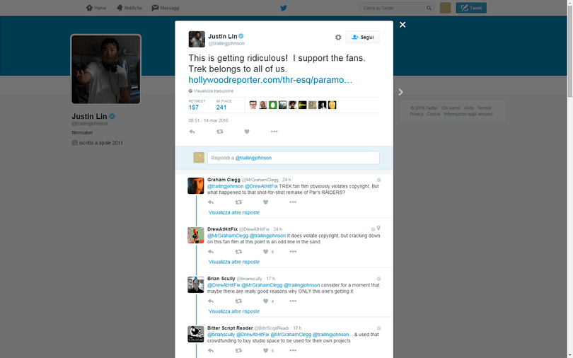The height and width of the screenshot is (358, 573).
Task: Open the gear options menu on Justin Lin's tweet
Action: 338,37
